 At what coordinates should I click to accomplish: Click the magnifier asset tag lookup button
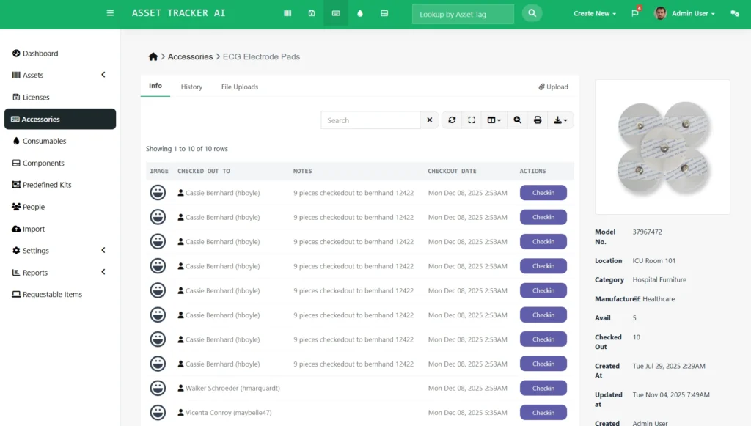(x=532, y=13)
